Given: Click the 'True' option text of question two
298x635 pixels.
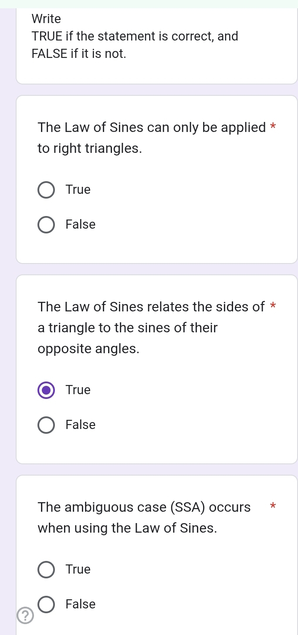Looking at the screenshot, I should tap(78, 390).
